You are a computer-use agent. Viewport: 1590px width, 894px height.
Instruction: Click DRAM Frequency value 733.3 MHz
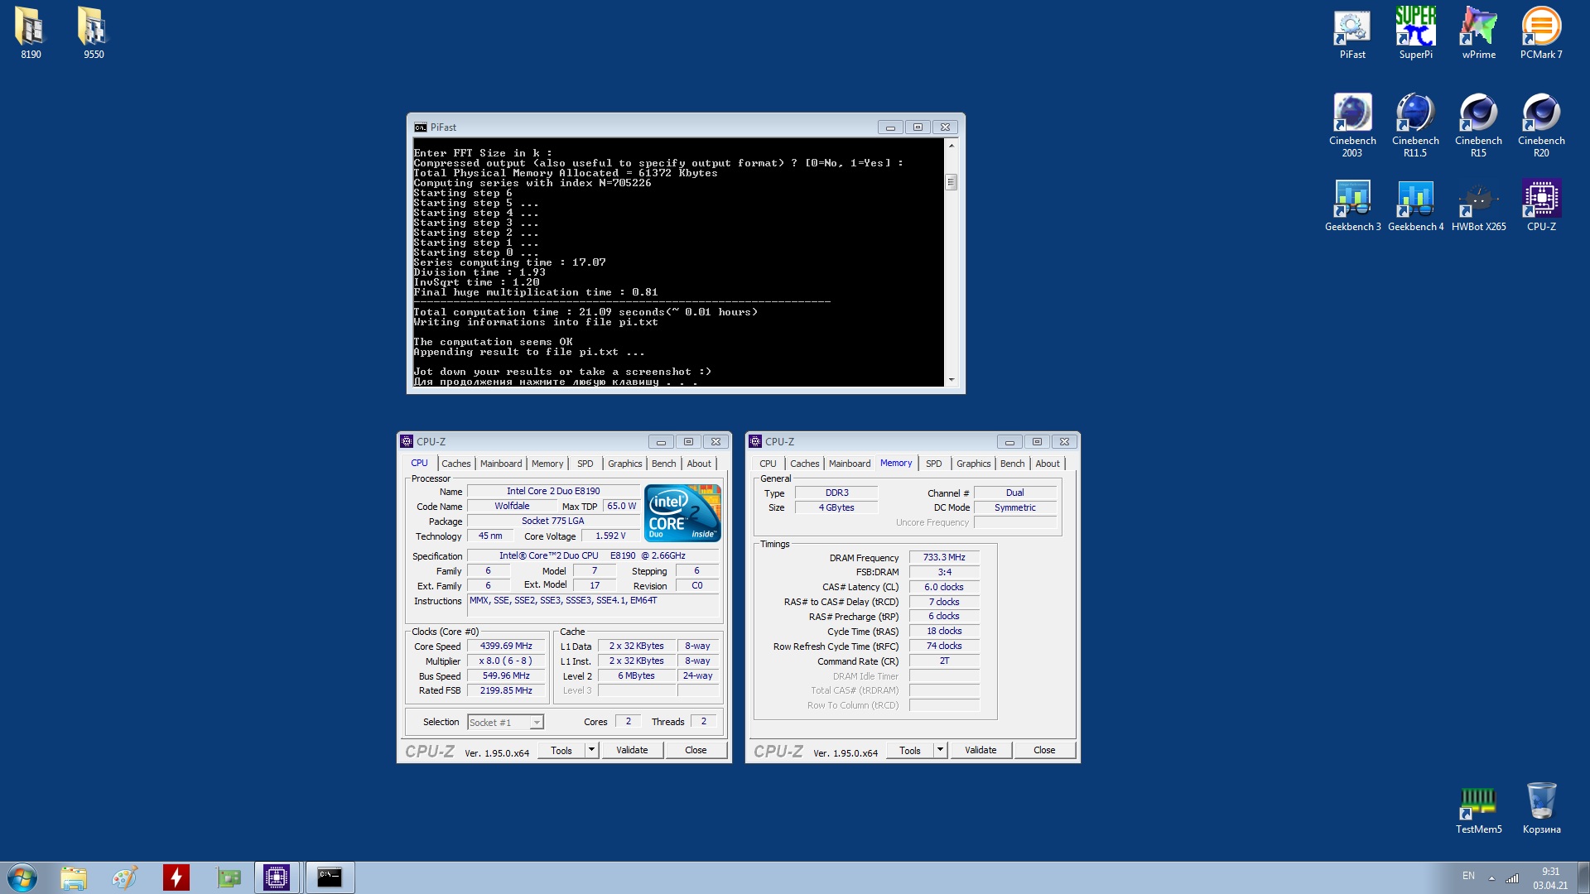pos(944,557)
